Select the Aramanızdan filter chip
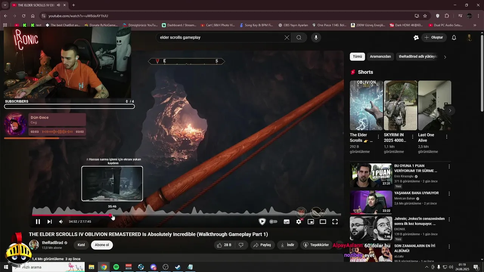 coord(380,57)
